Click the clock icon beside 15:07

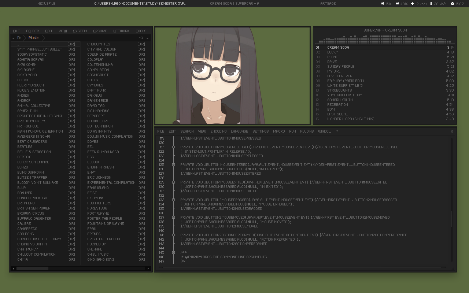(x=452, y=4)
